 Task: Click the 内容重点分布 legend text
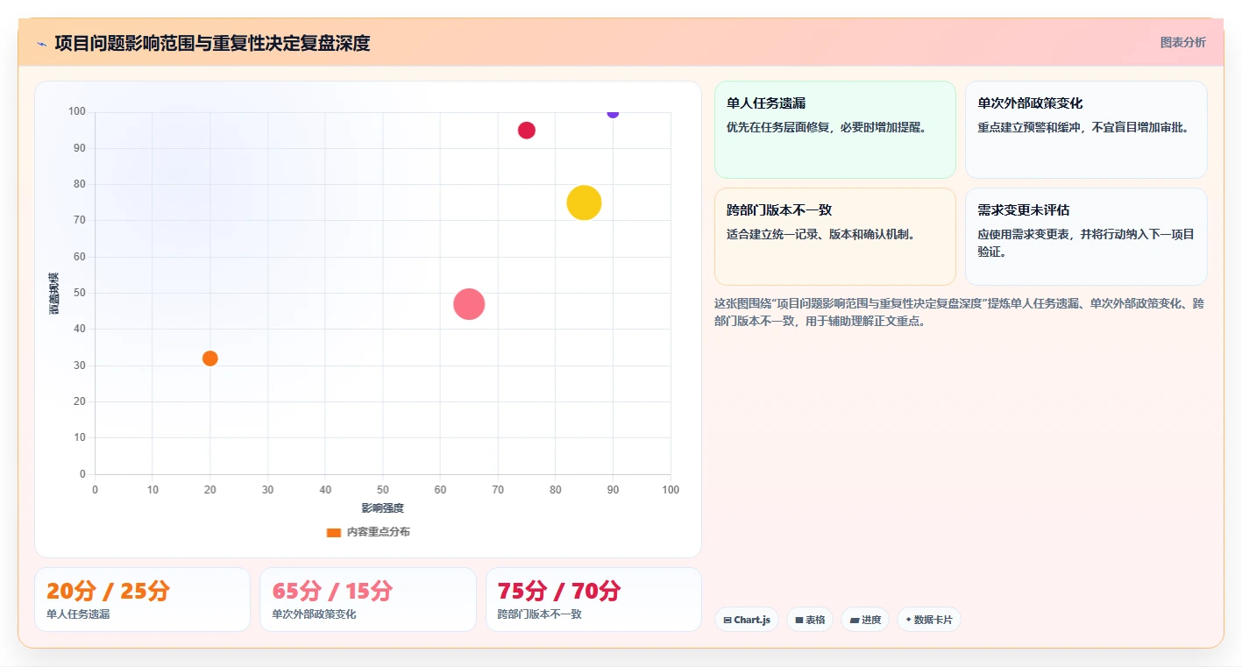(x=378, y=532)
